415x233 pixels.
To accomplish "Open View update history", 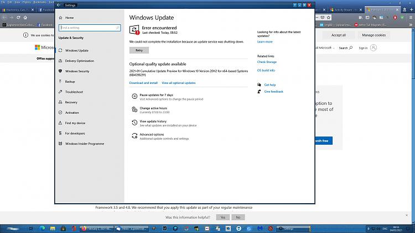I will 153,121.
